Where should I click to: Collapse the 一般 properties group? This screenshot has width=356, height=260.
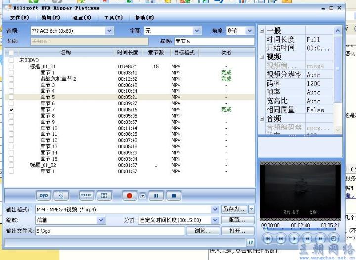[262, 31]
